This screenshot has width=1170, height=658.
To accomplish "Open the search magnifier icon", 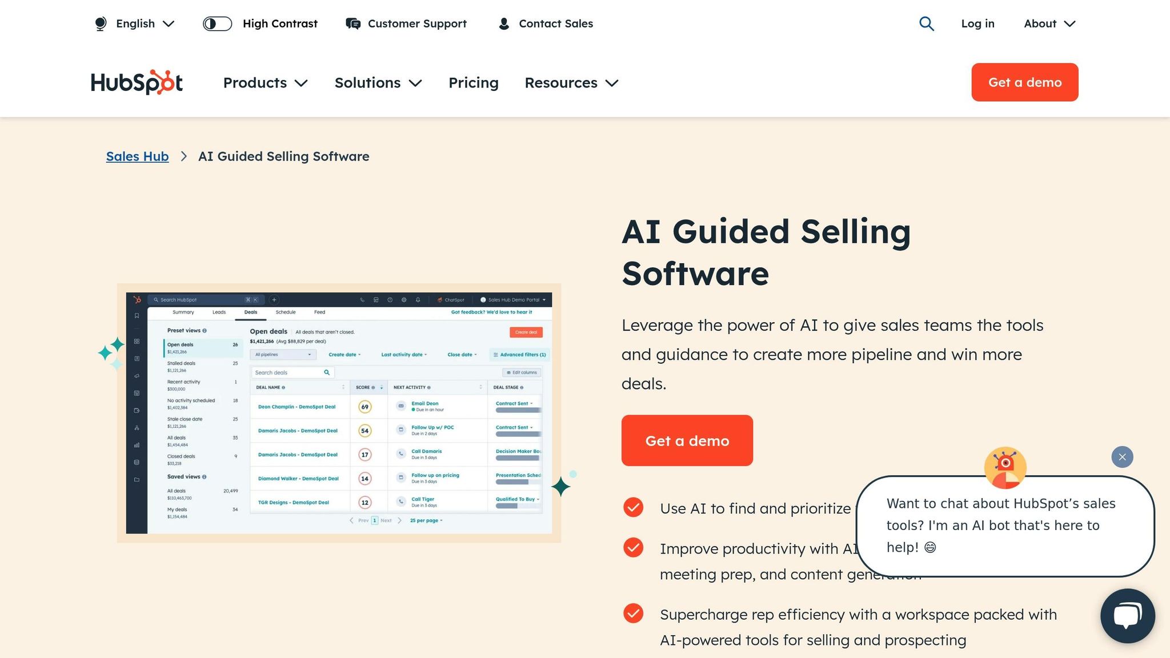I will tap(927, 23).
